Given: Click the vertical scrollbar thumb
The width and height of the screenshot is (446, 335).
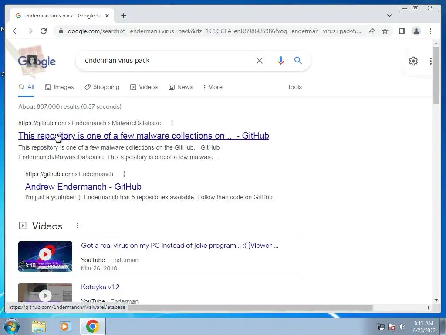Looking at the screenshot, I should click(436, 75).
